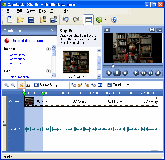The width and height of the screenshot is (165, 160).
Task: Launch the Camtasia recorder green globe icon
Action: pyautogui.click(x=99, y=20)
